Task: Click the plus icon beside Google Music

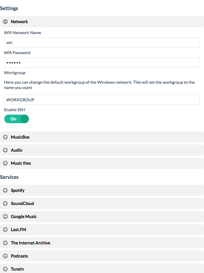Action: pos(5,216)
